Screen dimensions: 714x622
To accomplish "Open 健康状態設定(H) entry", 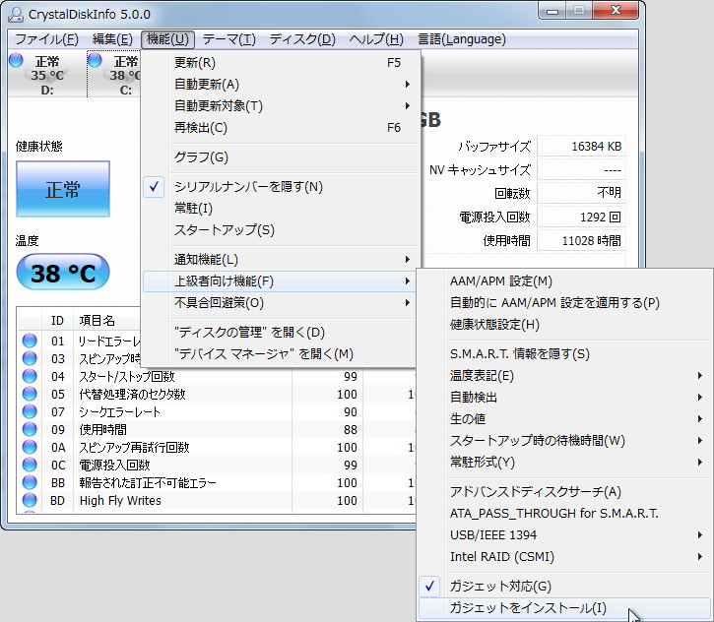I will tap(564, 325).
